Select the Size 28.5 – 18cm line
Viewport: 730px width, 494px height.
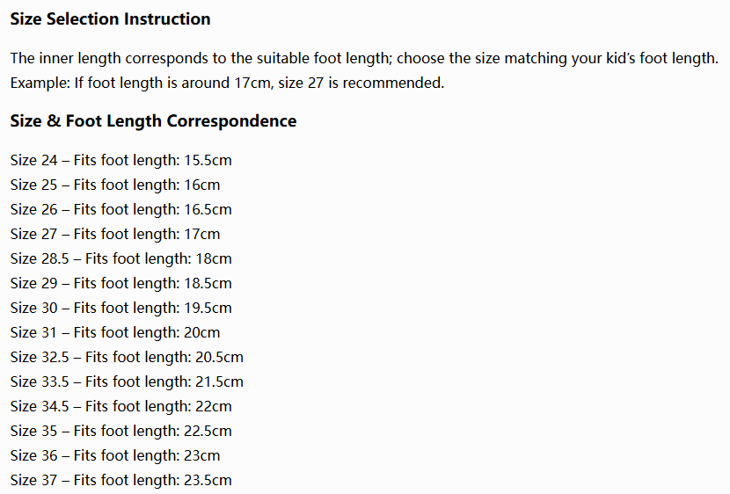pos(121,259)
